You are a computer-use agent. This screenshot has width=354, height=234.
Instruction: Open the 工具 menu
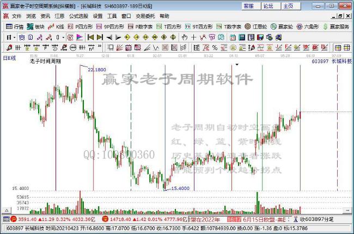(112, 16)
